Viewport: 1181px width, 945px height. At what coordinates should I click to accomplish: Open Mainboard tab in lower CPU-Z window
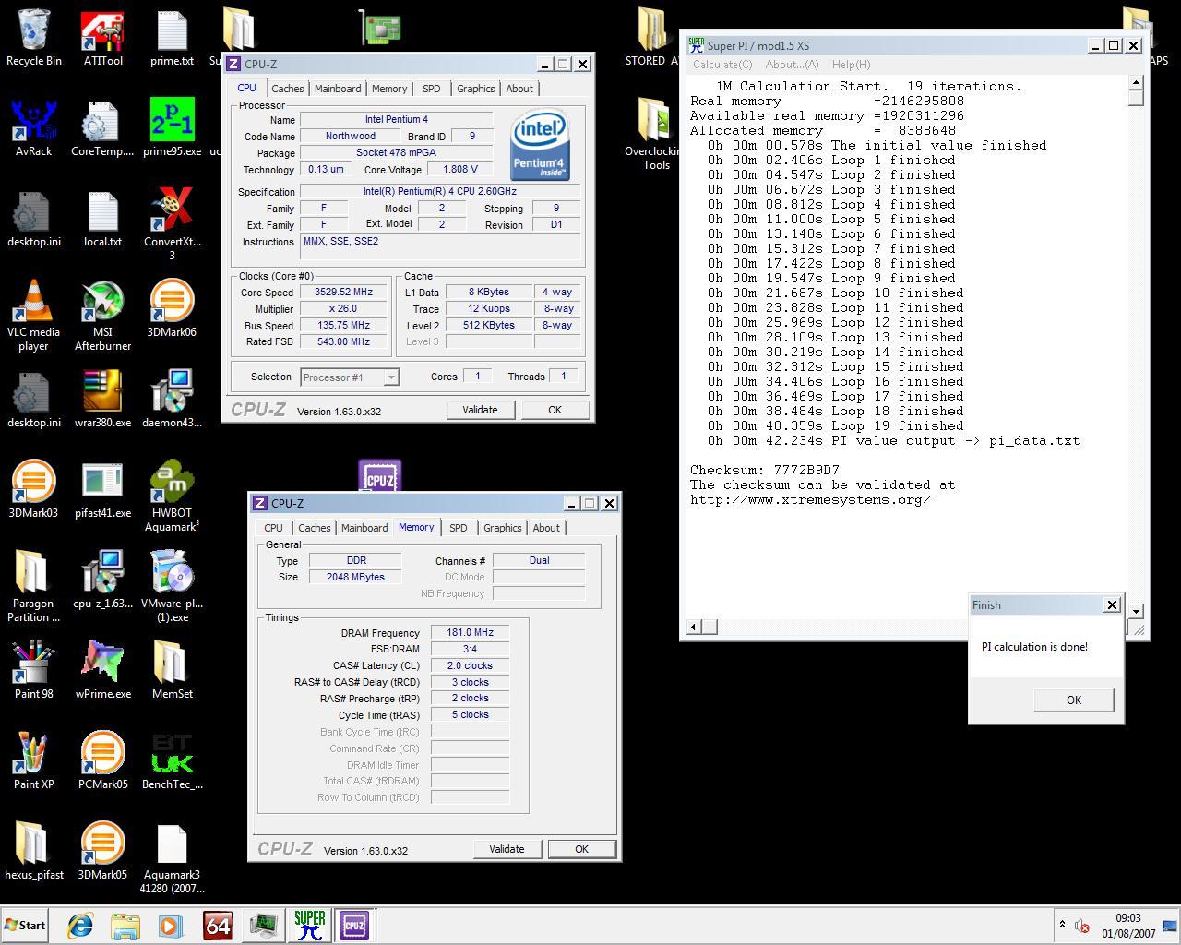point(364,528)
